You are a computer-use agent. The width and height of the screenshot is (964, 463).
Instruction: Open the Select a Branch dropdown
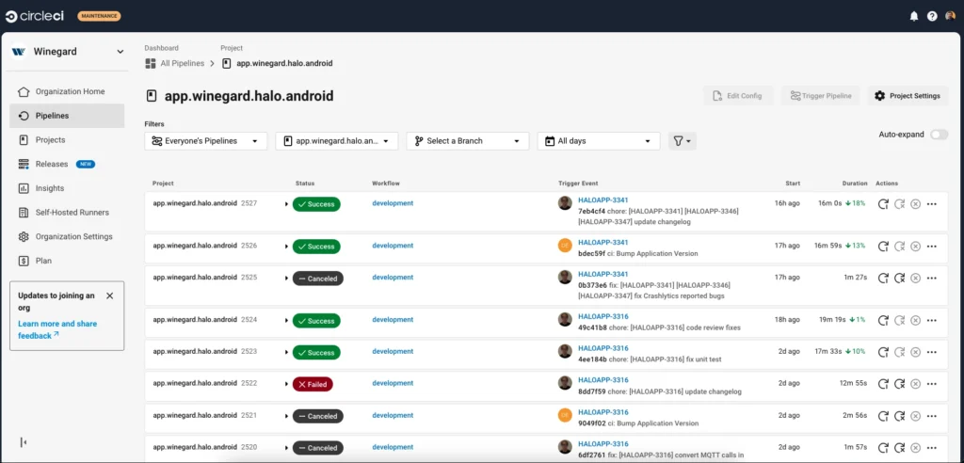(468, 141)
